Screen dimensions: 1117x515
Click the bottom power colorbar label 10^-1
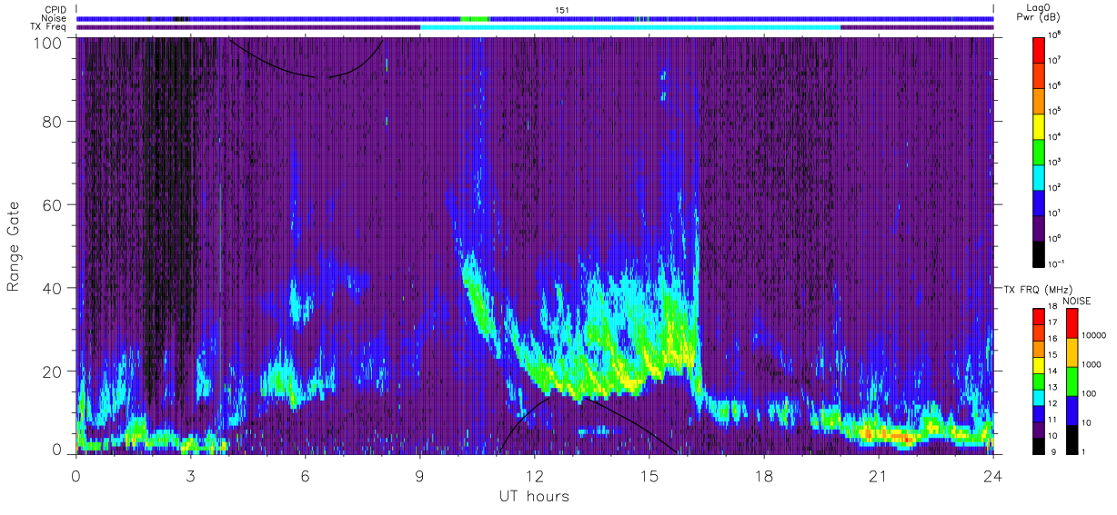(x=1057, y=263)
